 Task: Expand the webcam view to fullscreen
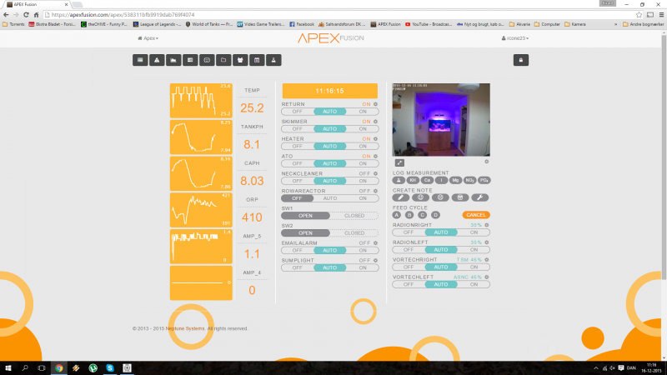(399, 162)
